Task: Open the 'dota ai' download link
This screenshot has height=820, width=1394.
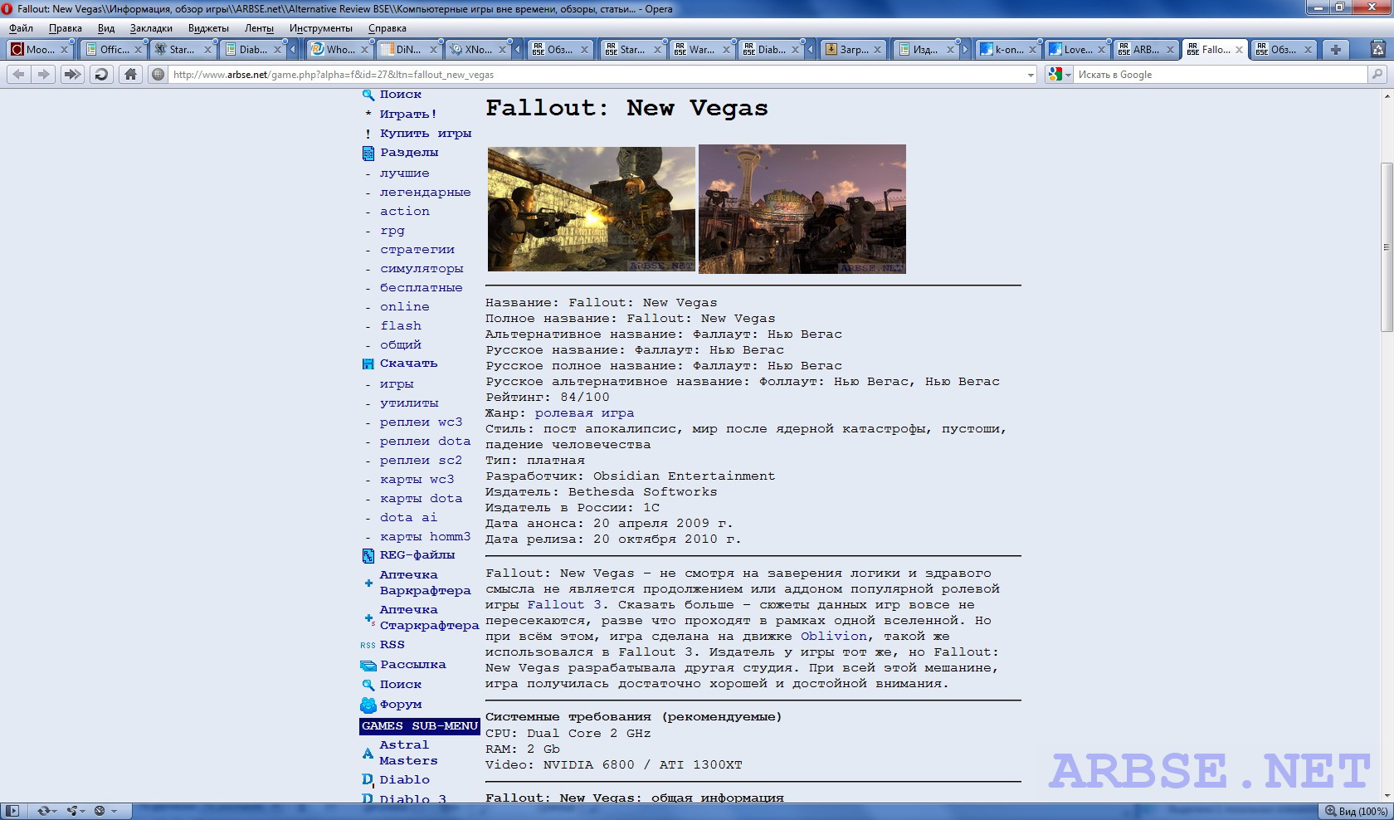Action: coord(408,518)
